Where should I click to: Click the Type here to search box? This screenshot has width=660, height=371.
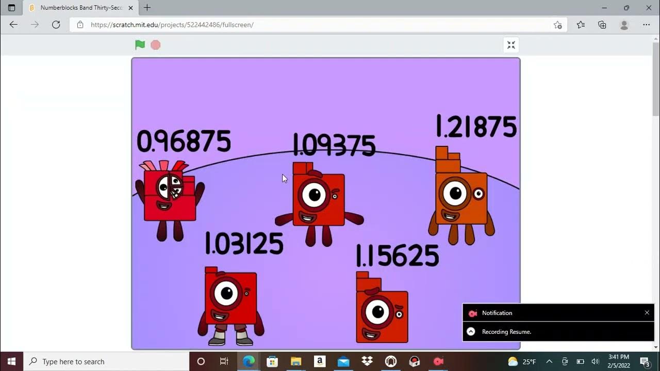[107, 361]
